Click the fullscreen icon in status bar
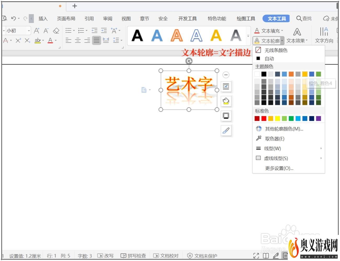The width and height of the screenshot is (340, 261). [256, 256]
